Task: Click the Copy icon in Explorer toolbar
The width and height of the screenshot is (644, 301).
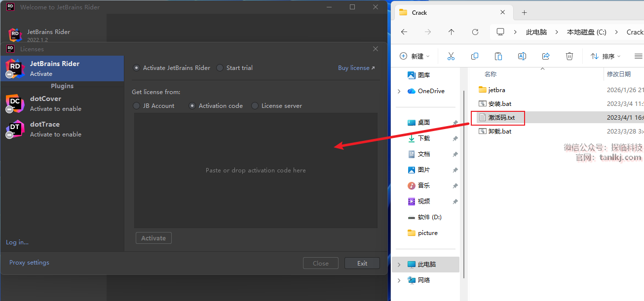Action: 475,56
